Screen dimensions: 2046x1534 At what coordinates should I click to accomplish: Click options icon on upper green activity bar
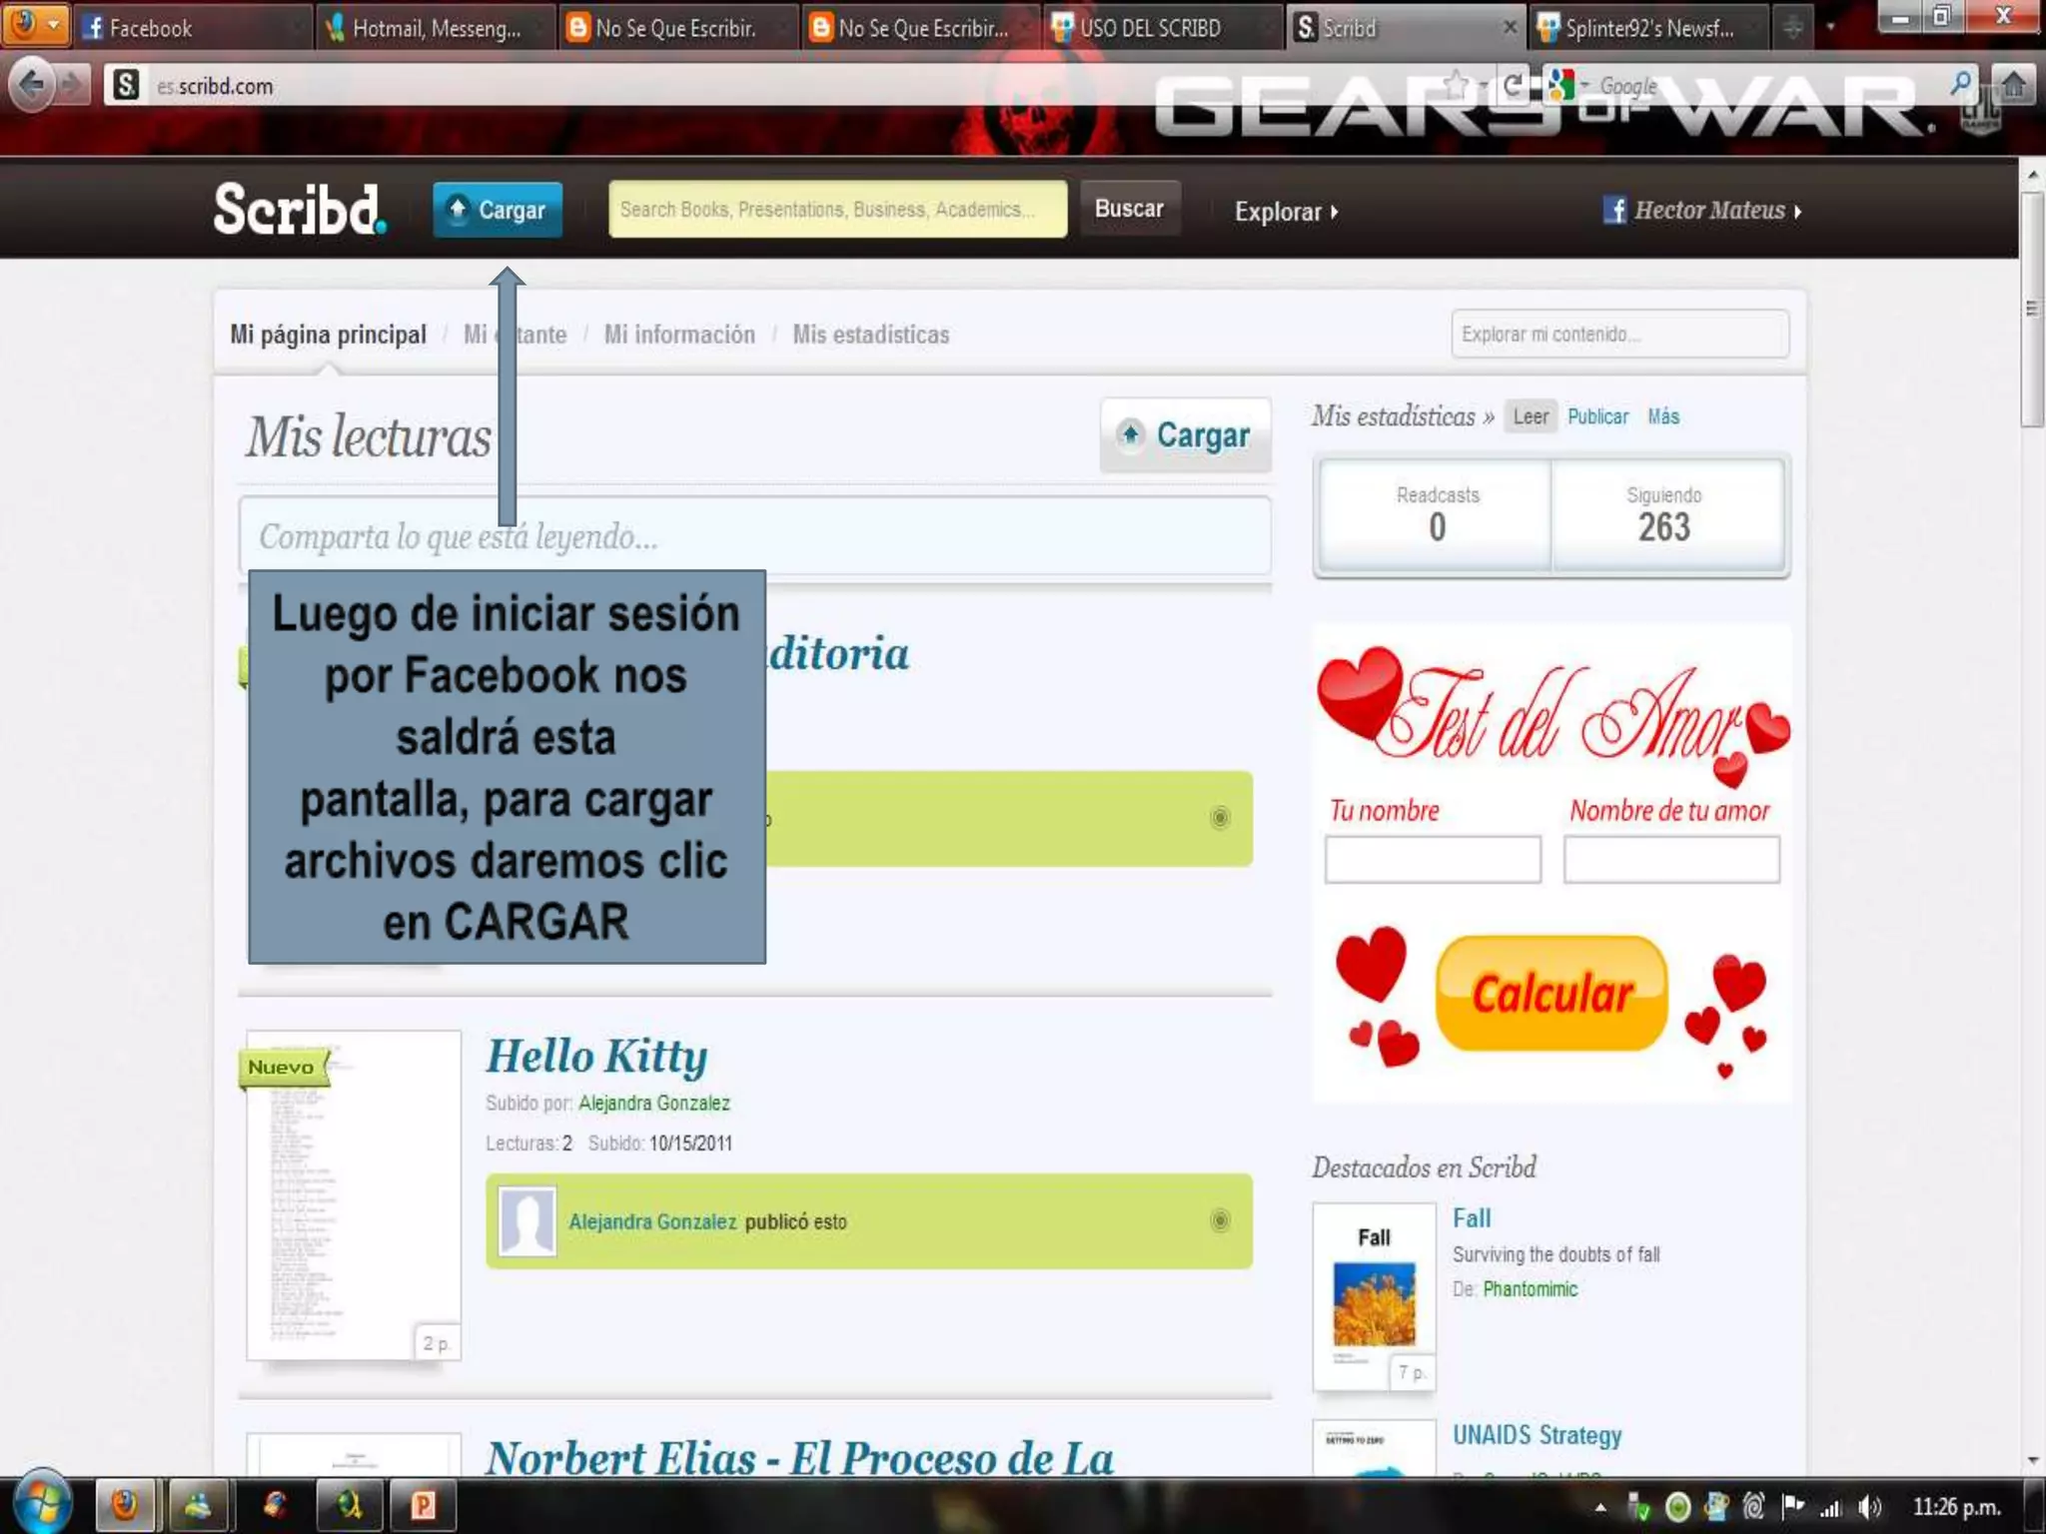1220,818
